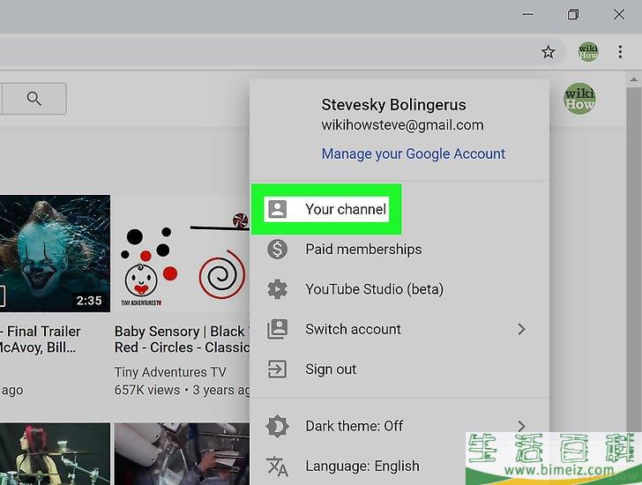Click the Paid memberships dollar icon
642x485 pixels.
coord(277,249)
